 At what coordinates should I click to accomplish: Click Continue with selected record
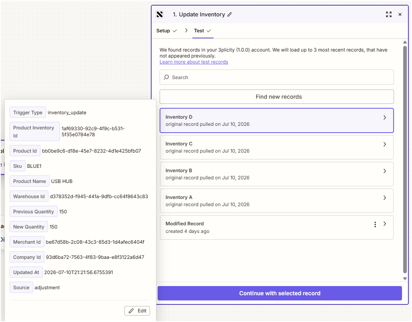(280, 293)
